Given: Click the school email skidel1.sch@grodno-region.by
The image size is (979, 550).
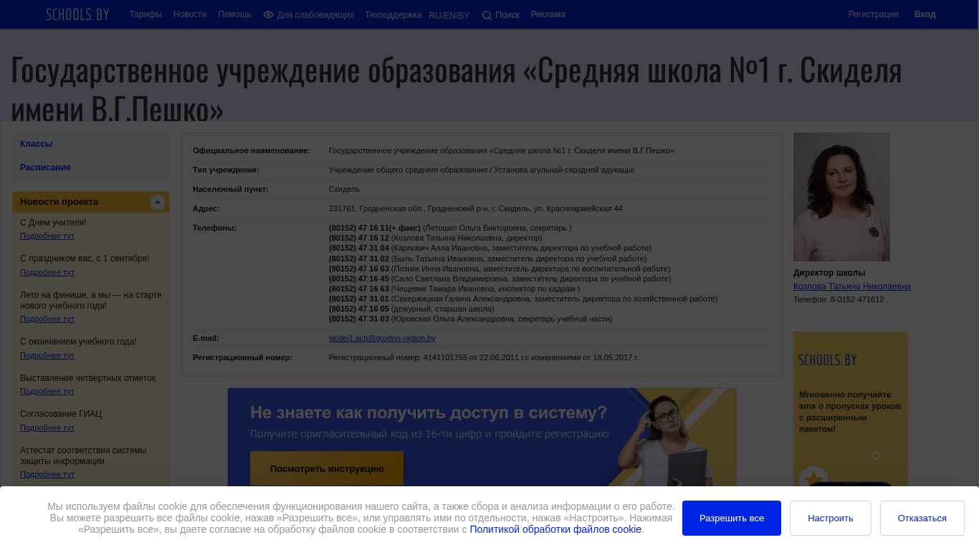Looking at the screenshot, I should [x=382, y=338].
